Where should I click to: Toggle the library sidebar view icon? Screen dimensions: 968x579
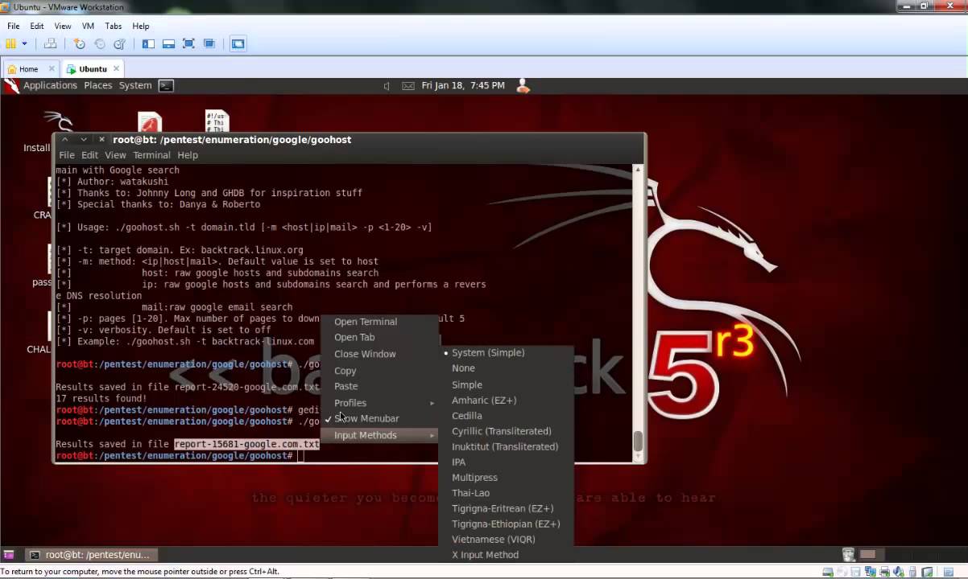coord(148,43)
